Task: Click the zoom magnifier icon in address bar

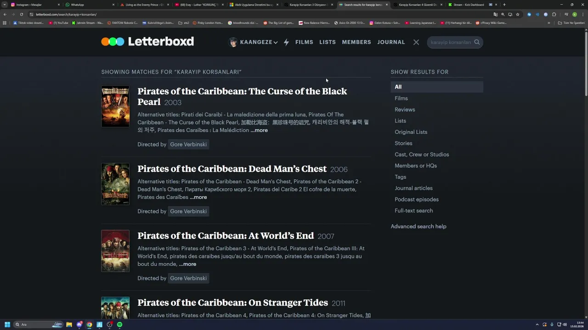Action: [x=503, y=14]
